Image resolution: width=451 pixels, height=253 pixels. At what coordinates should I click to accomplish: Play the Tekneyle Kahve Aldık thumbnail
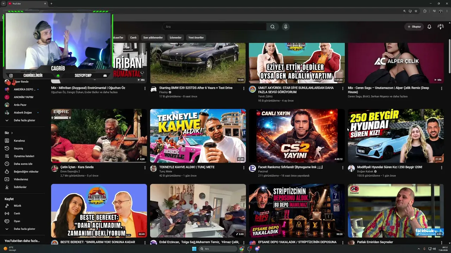click(x=198, y=136)
